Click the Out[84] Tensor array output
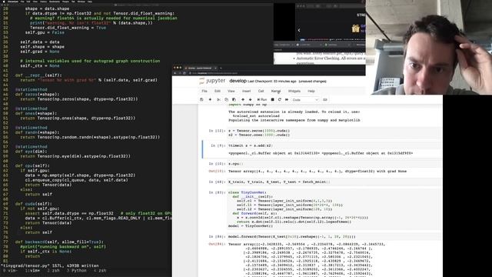The width and height of the screenshot is (492, 277). click(307, 260)
